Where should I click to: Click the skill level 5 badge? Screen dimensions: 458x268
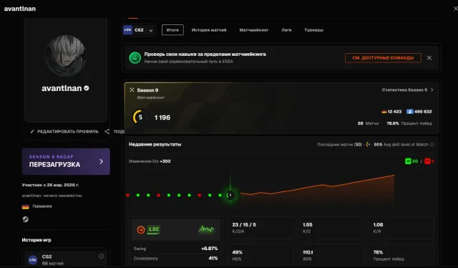(x=140, y=118)
